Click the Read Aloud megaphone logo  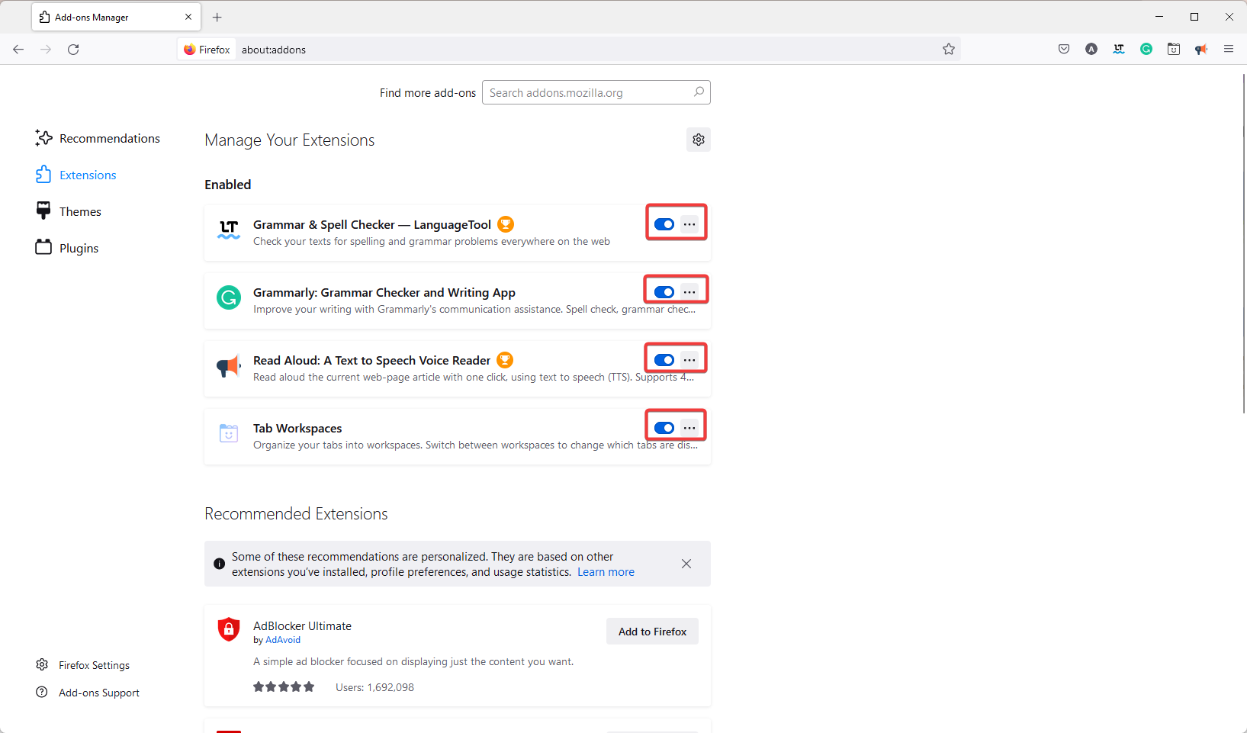click(229, 366)
